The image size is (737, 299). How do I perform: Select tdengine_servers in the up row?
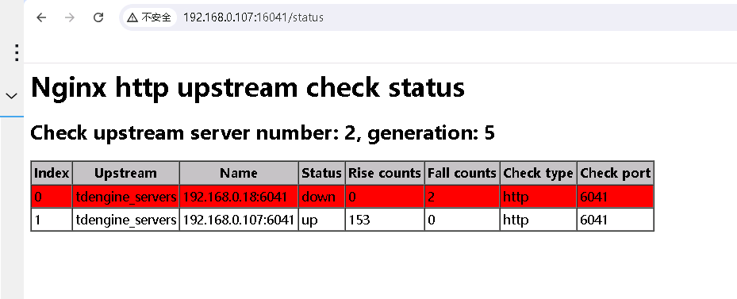point(126,220)
